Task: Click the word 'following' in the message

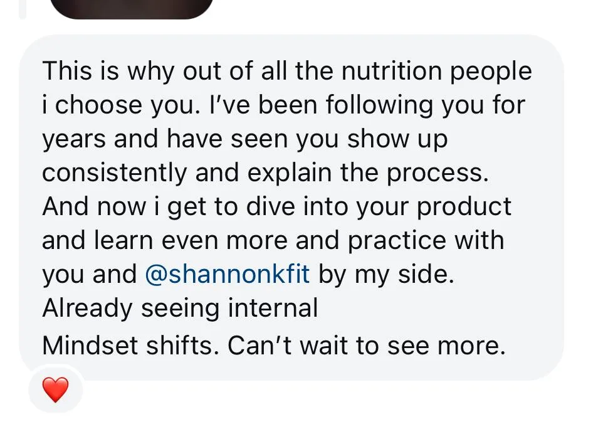Action: (379, 105)
